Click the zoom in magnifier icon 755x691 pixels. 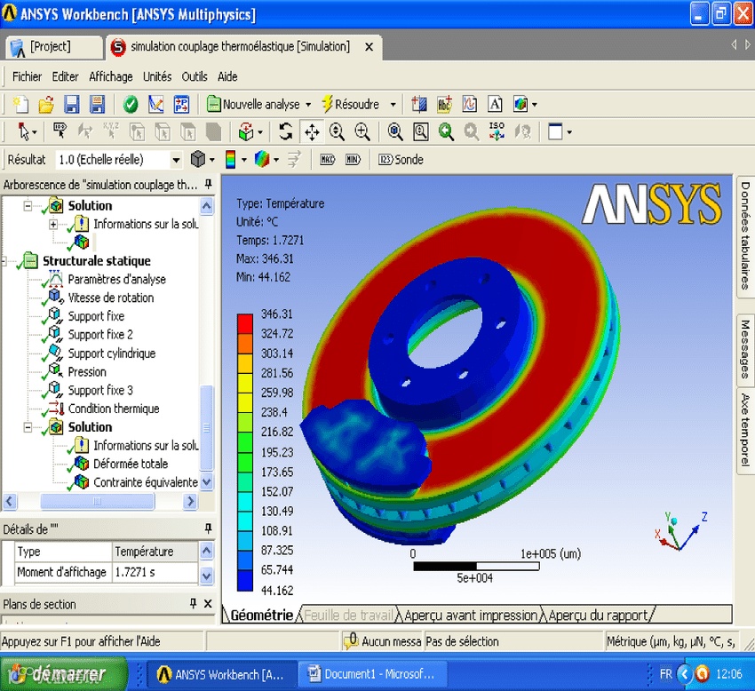362,131
